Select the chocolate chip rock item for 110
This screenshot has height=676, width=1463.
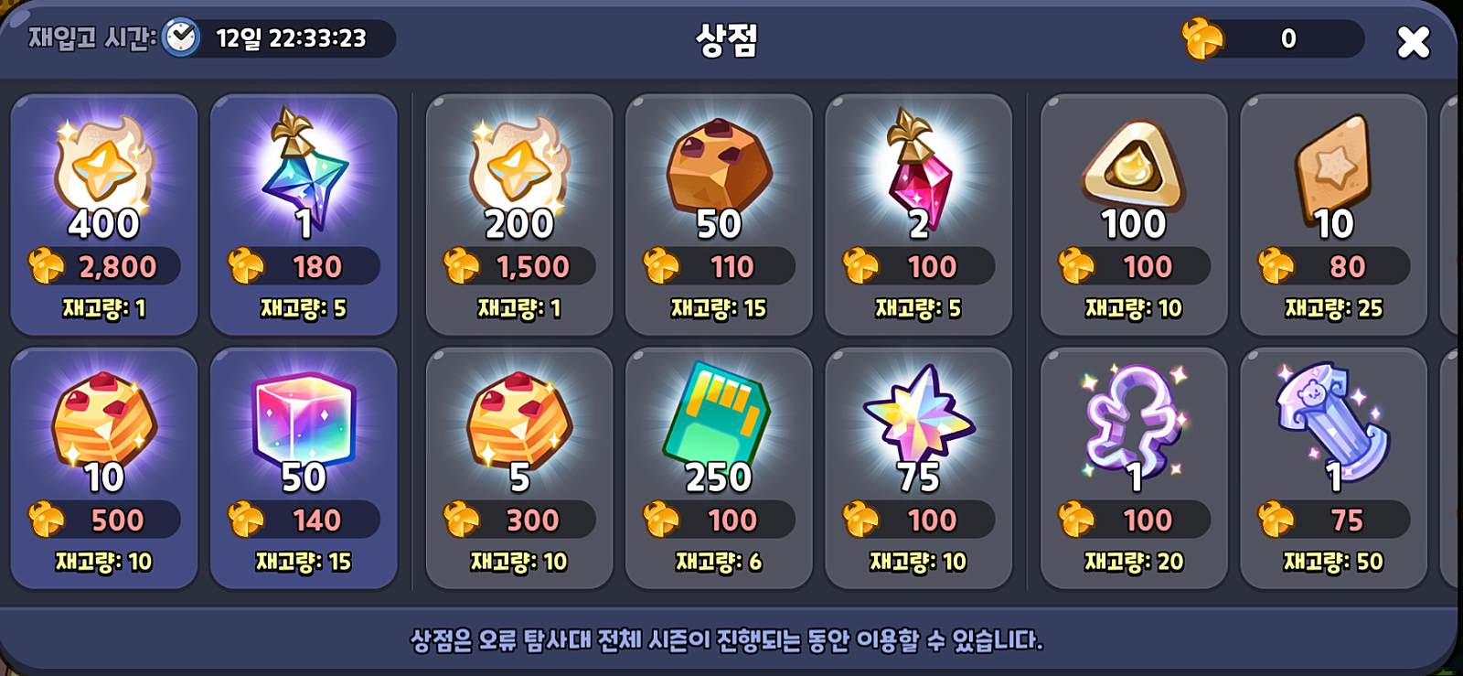point(719,214)
